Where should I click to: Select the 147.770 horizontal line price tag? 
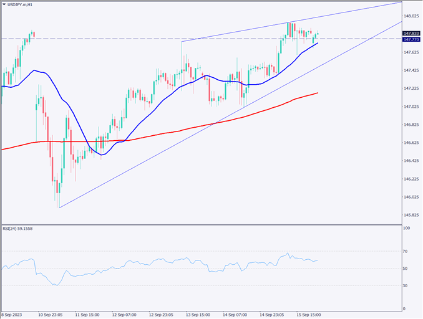pos(411,39)
